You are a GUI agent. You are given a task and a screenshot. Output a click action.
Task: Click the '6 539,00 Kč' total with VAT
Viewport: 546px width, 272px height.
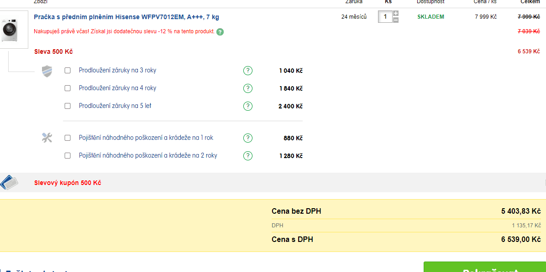click(521, 239)
